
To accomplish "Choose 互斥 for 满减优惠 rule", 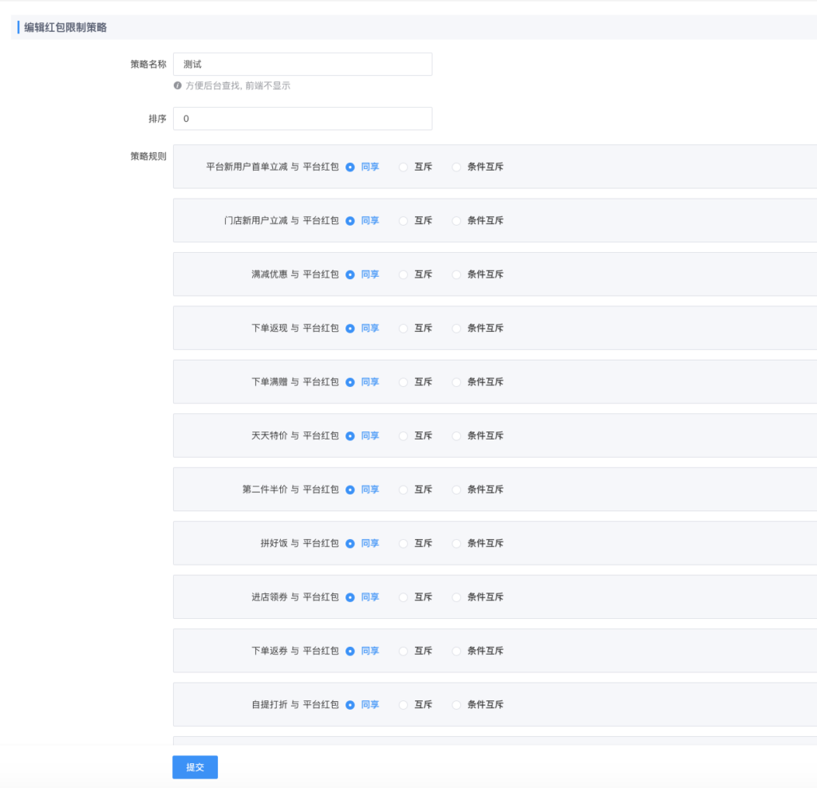I will (x=404, y=274).
